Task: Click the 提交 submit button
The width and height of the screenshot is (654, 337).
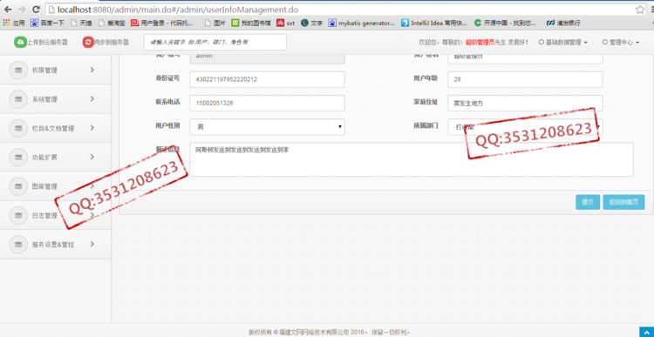Action: point(588,202)
